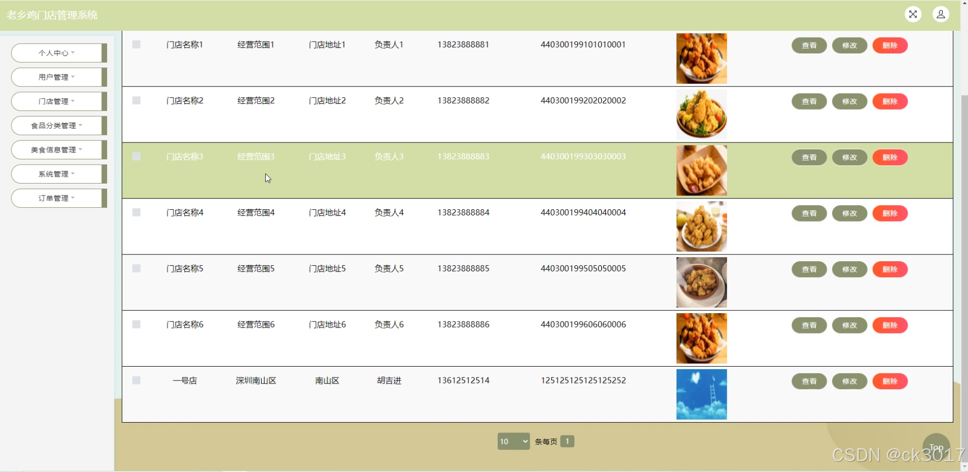Click 删除 in the 门店名称3 row
The image size is (968, 472).
(x=890, y=157)
